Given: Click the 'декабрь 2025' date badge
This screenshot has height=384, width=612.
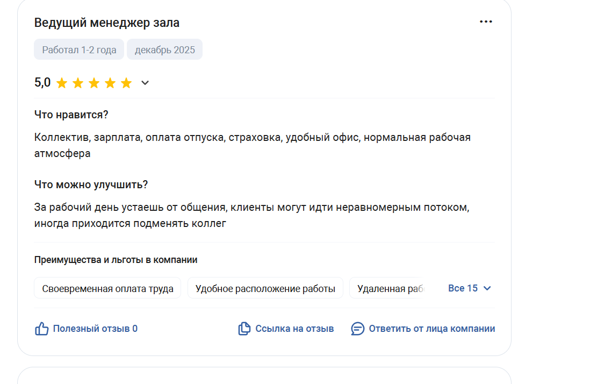Looking at the screenshot, I should 164,49.
